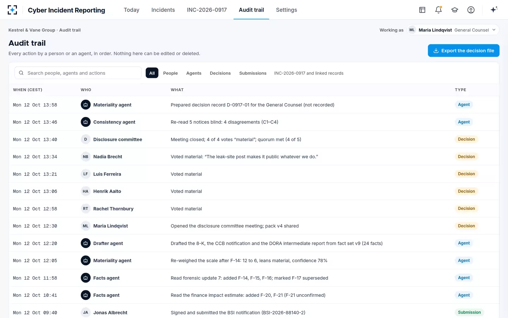The height and width of the screenshot is (318, 508).
Task: Click Nadia Brecht's NB avatar
Action: [85, 157]
